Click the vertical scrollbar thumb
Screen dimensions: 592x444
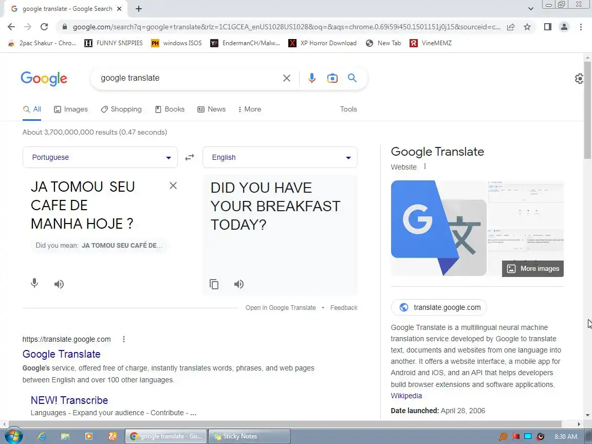[x=587, y=110]
